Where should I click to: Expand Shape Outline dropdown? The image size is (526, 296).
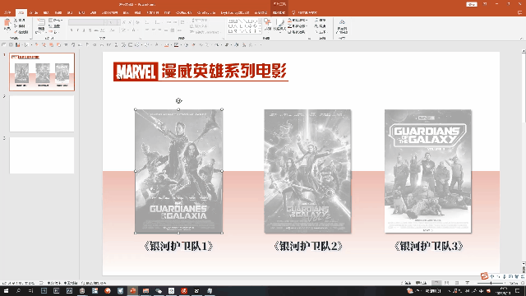tap(297, 26)
